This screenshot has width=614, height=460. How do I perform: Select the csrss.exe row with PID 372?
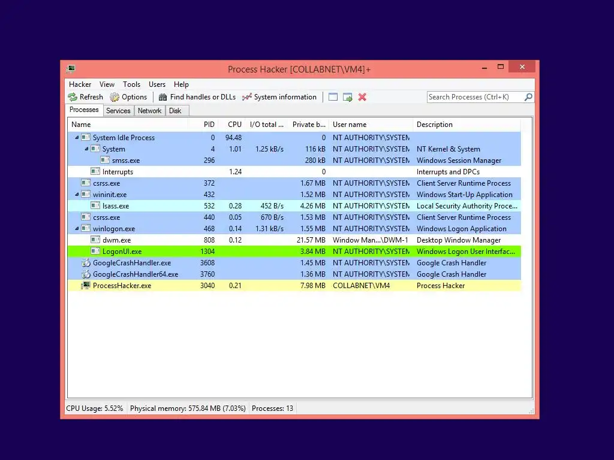pos(294,183)
